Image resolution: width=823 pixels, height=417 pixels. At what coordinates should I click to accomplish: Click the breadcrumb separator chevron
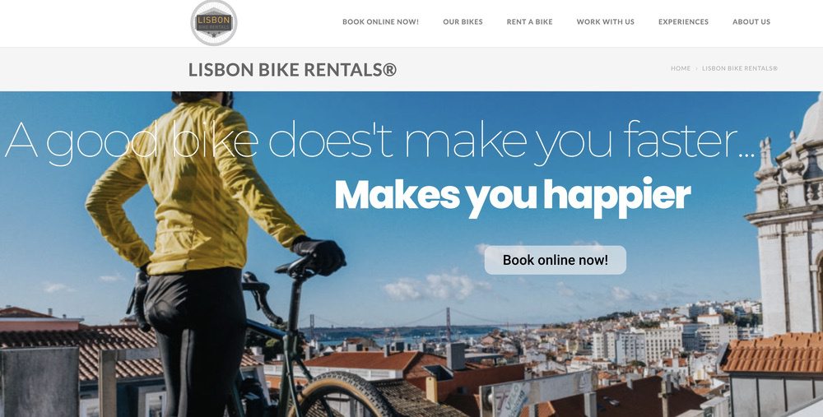coord(696,69)
